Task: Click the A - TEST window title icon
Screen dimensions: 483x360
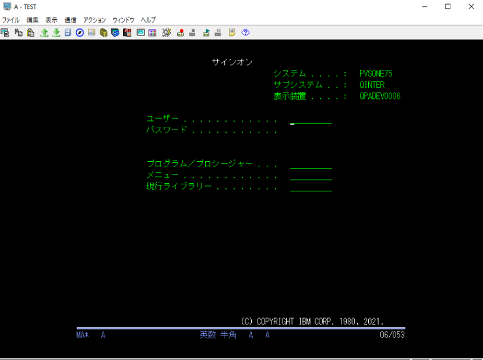Action: pos(7,6)
